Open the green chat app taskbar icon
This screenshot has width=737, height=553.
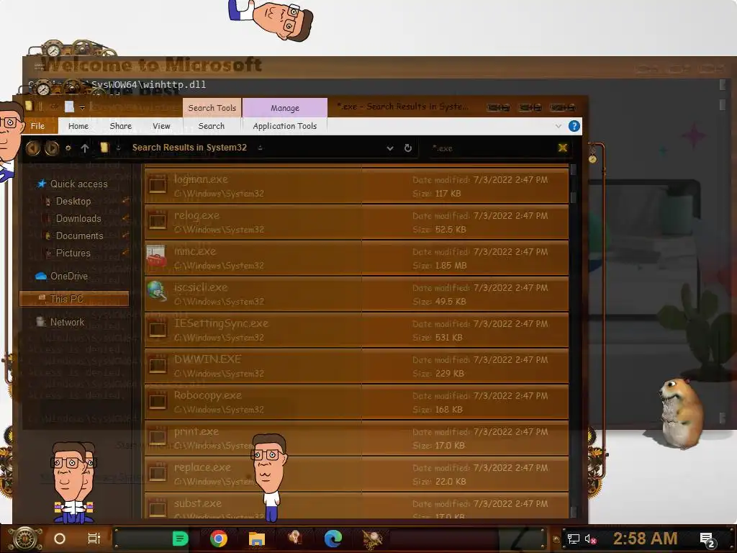180,539
